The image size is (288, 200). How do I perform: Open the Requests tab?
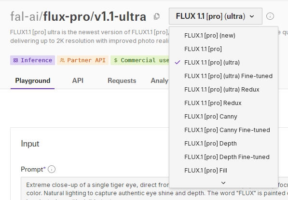click(122, 80)
